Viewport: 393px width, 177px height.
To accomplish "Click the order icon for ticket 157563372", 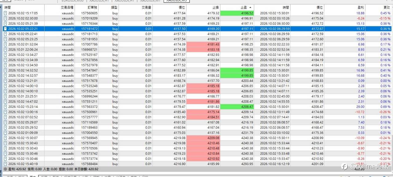I will point(6,107).
